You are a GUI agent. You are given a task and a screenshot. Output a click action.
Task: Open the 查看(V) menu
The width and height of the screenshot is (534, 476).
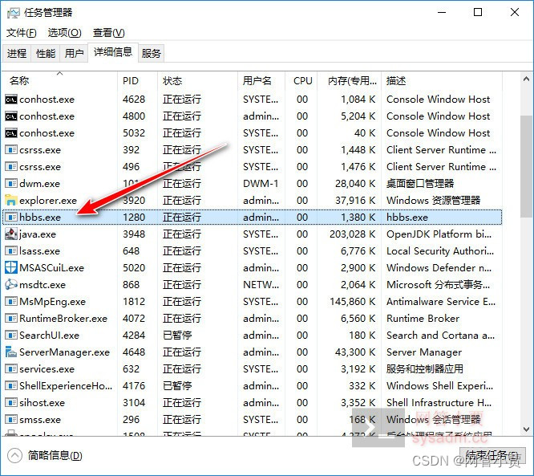[x=108, y=33]
